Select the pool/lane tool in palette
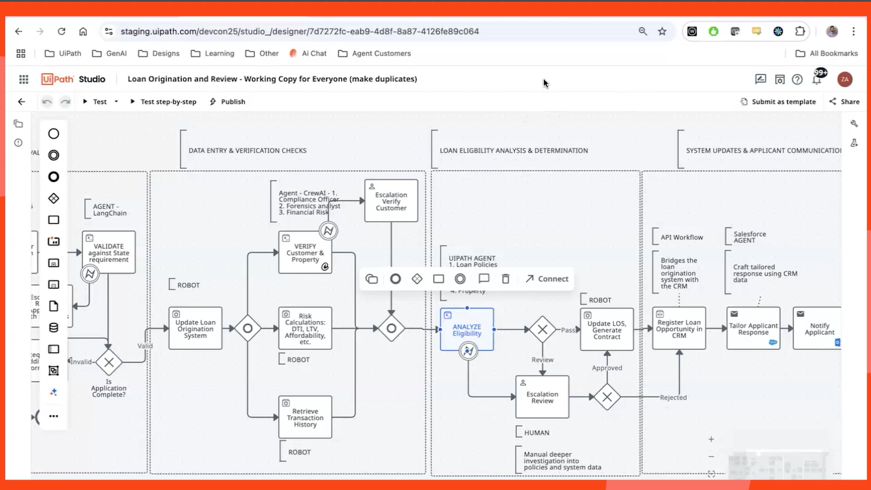The height and width of the screenshot is (490, 871). click(54, 349)
